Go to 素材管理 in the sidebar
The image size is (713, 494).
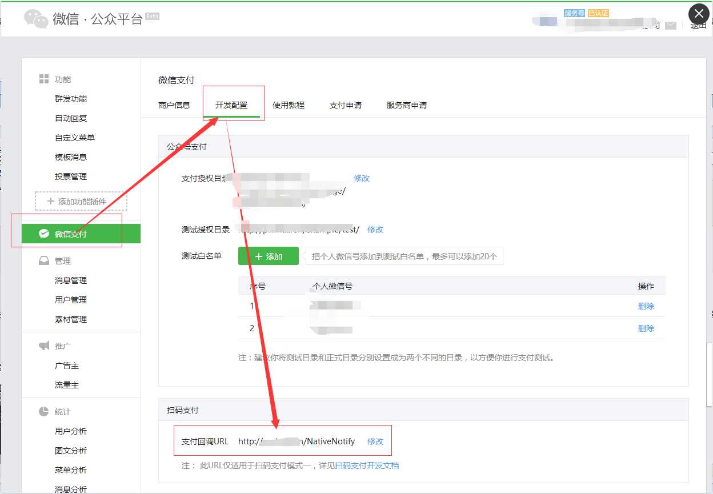71,319
